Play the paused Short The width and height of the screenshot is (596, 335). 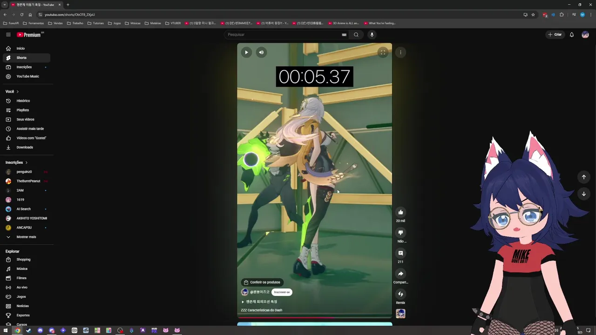(x=246, y=52)
